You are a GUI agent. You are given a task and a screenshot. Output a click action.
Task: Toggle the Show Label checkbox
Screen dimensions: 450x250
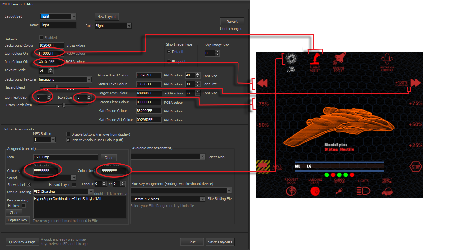(x=29, y=185)
